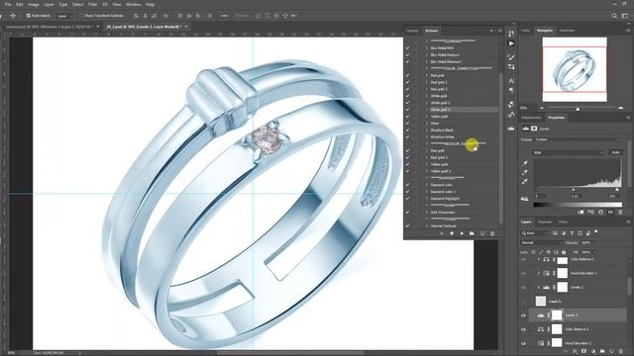Reset adjustment defaults icon in Properties
The height and width of the screenshot is (356, 634).
click(600, 212)
